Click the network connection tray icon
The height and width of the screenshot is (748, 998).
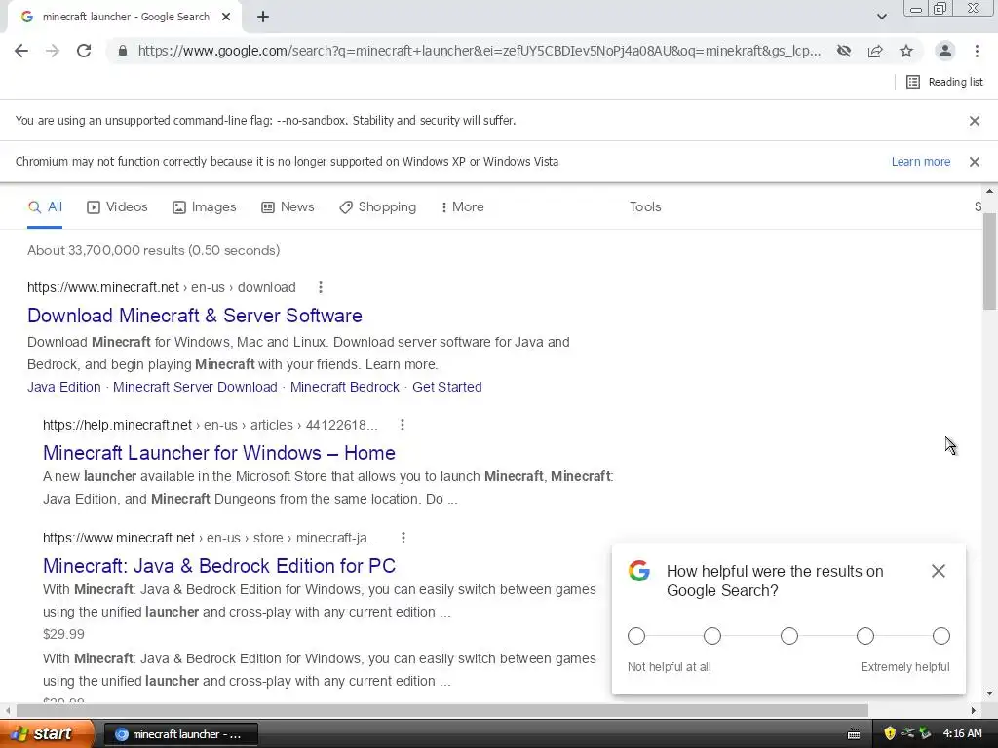907,733
